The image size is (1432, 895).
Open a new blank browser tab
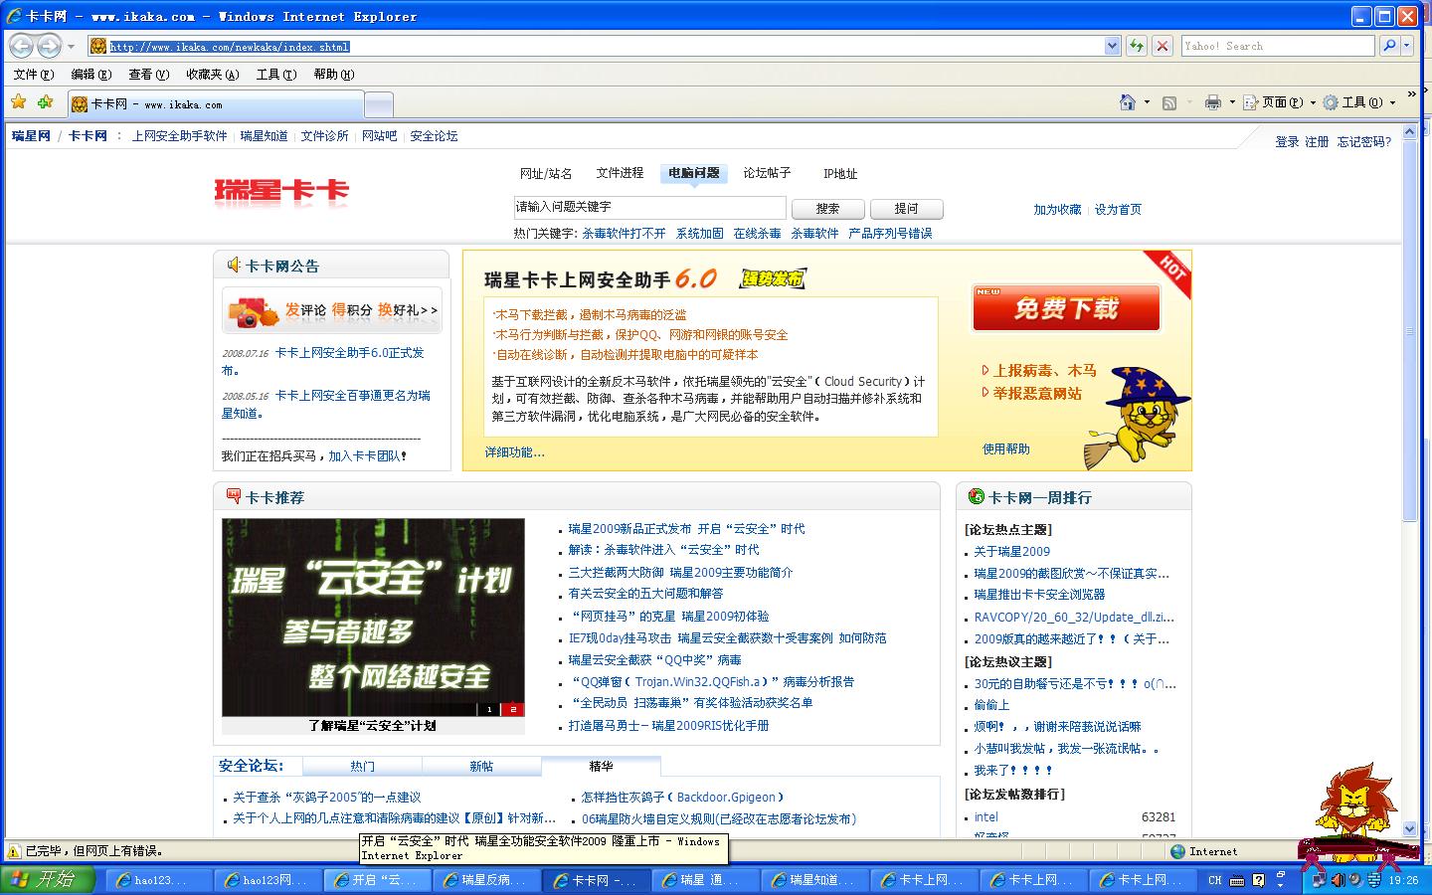click(x=379, y=104)
